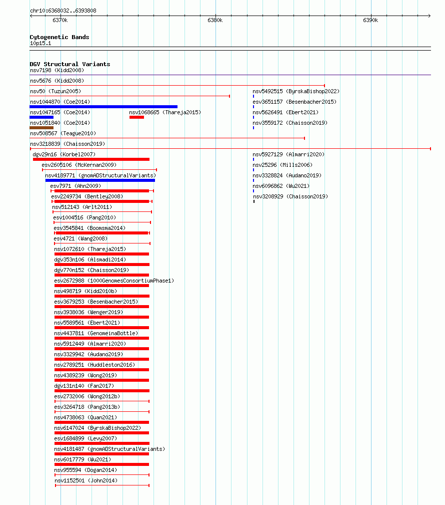The image size is (445, 505).
Task: Open nsv1072610 (Thareja2015) label
Action: point(90,249)
